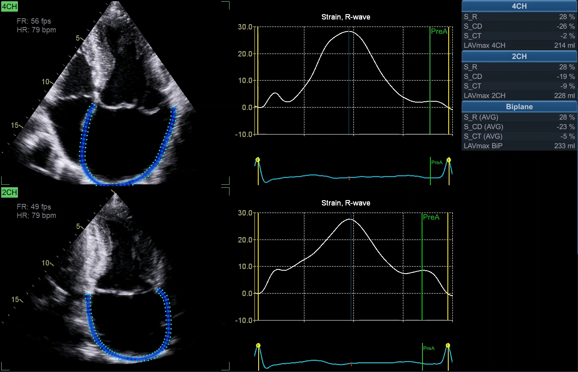Screen dimensions: 578x372
Task: Select the PreA label in 2CH strain graph
Action: (x=431, y=217)
